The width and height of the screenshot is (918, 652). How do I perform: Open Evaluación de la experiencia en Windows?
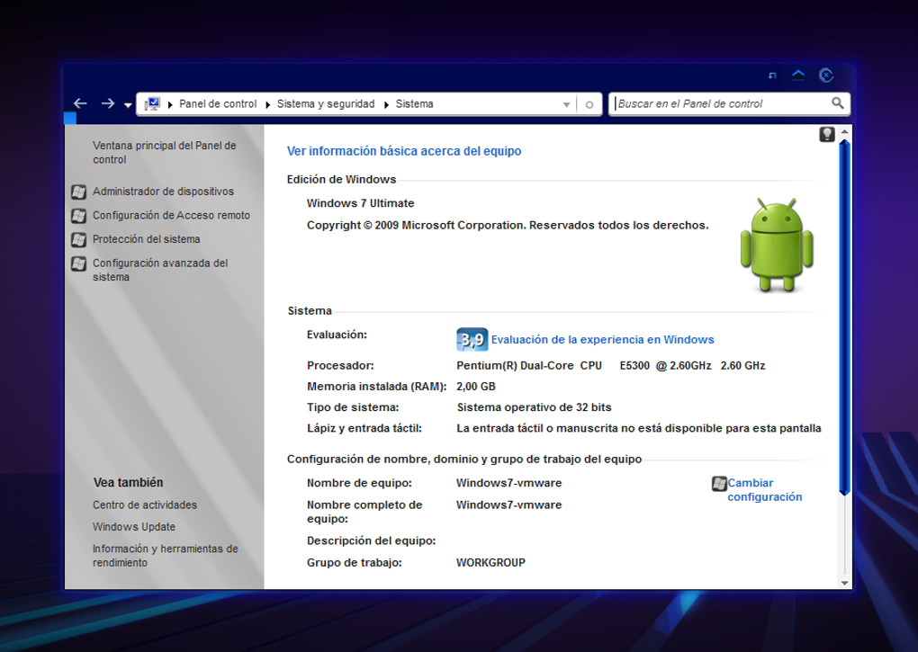click(602, 340)
